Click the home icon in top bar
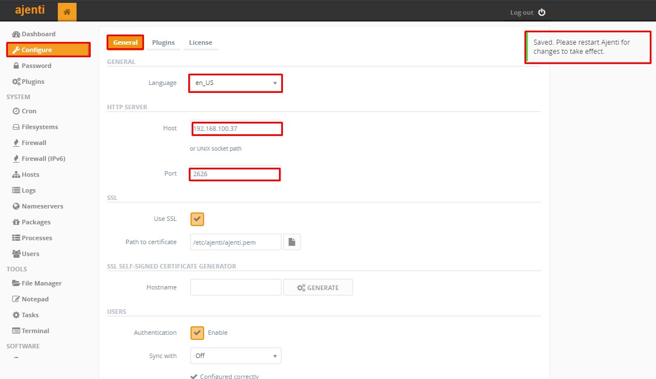 coord(67,12)
